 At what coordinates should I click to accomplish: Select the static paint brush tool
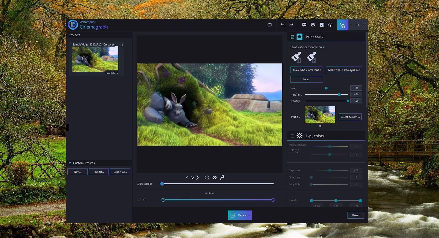[x=297, y=57]
